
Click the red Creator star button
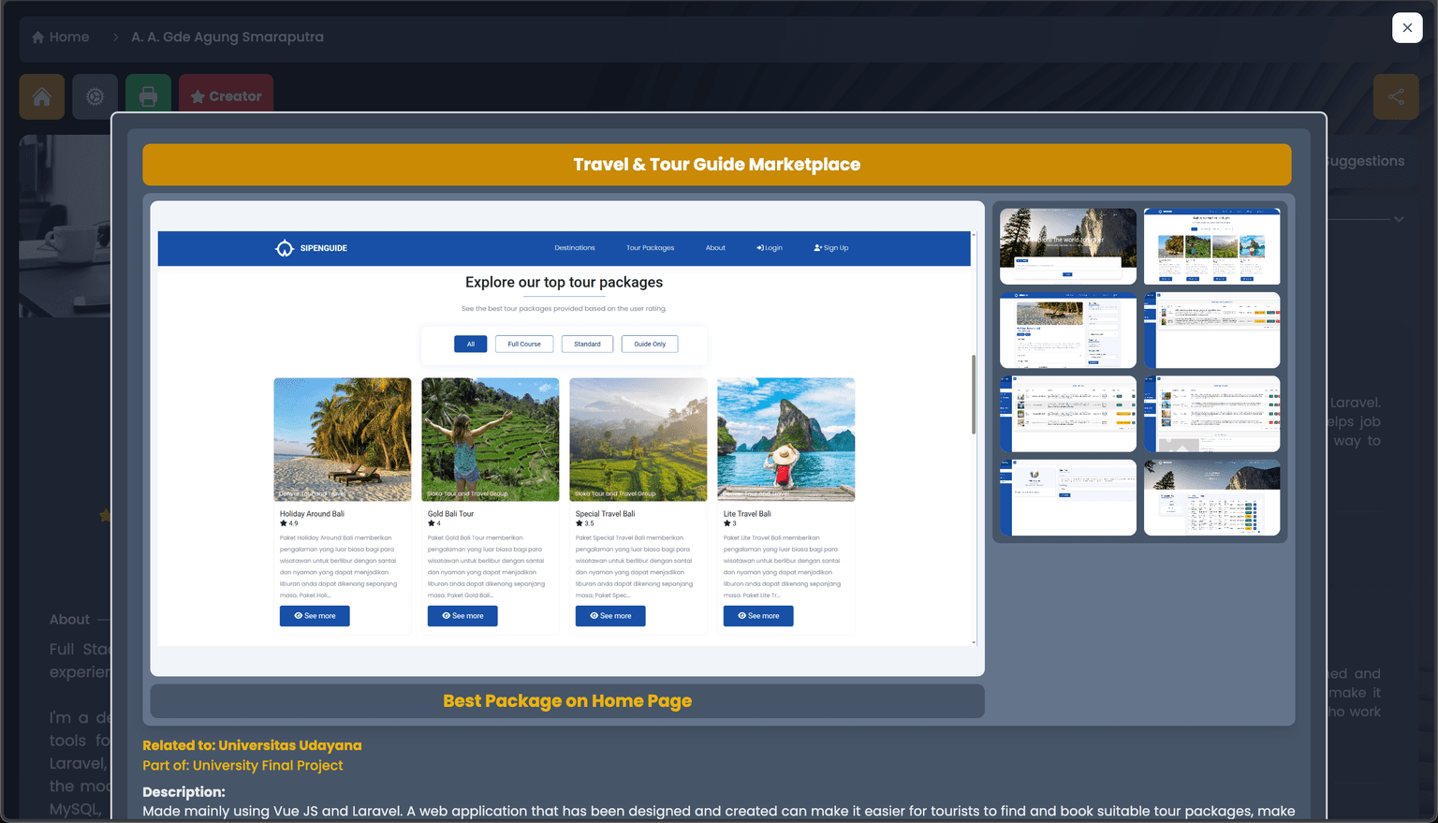226,96
